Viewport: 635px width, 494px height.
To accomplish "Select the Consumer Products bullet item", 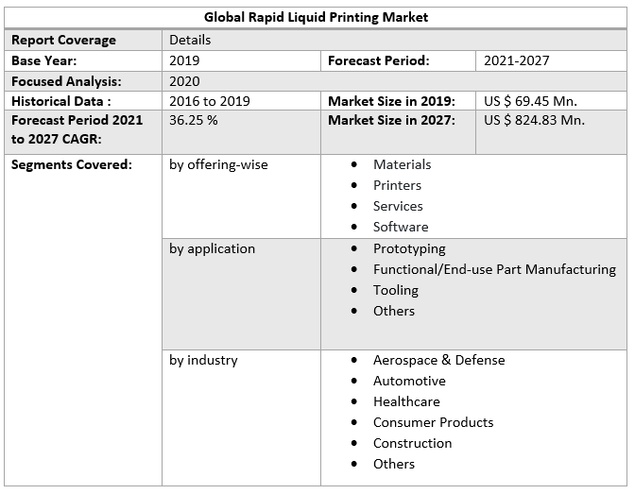I will pyautogui.click(x=433, y=422).
